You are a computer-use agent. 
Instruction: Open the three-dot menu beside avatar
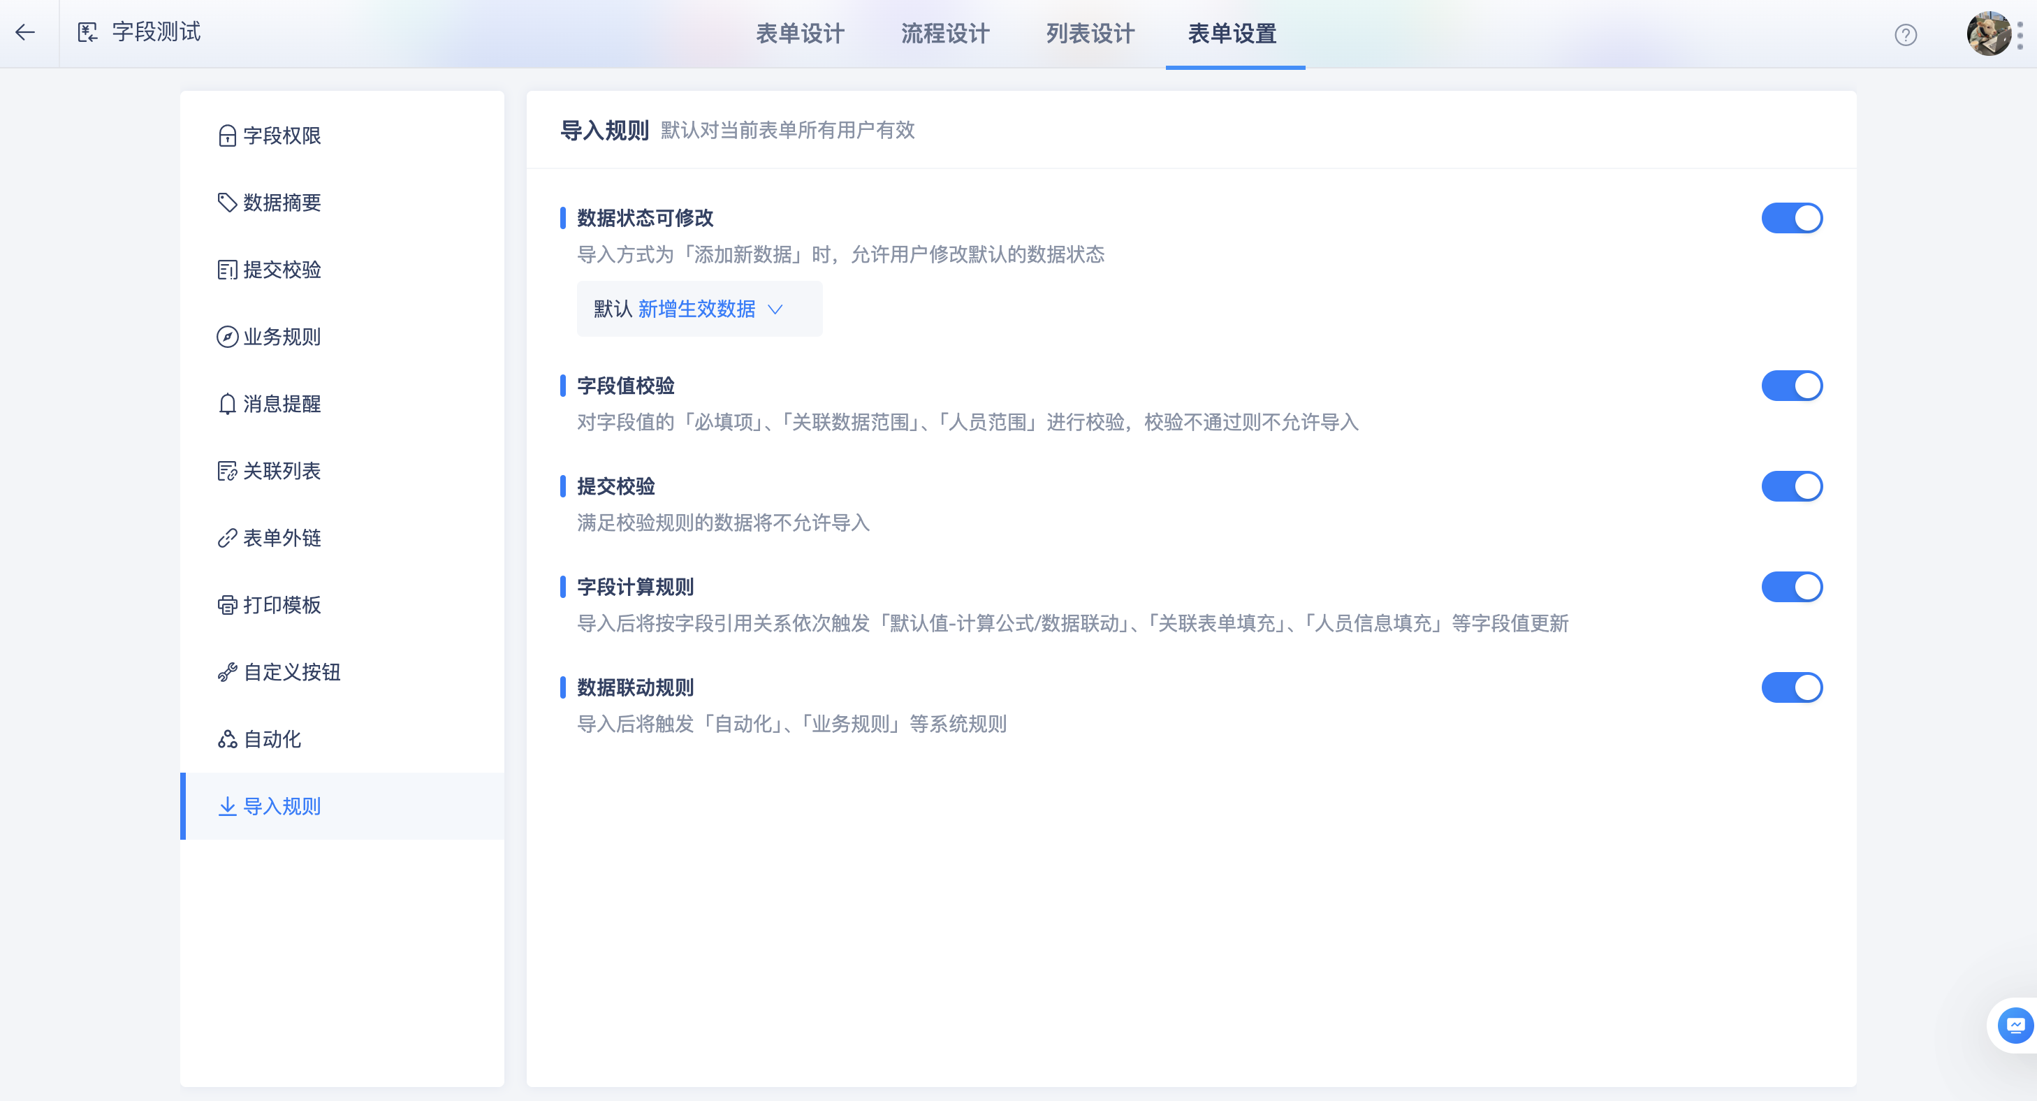coord(2020,35)
